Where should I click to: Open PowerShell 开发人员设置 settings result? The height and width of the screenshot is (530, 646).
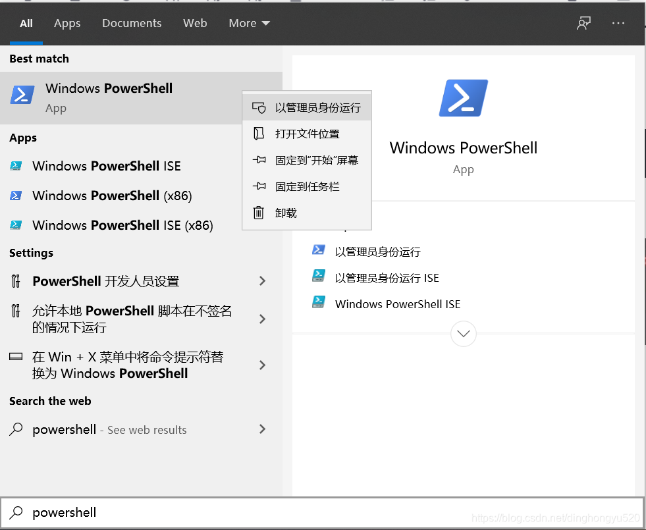(x=142, y=281)
